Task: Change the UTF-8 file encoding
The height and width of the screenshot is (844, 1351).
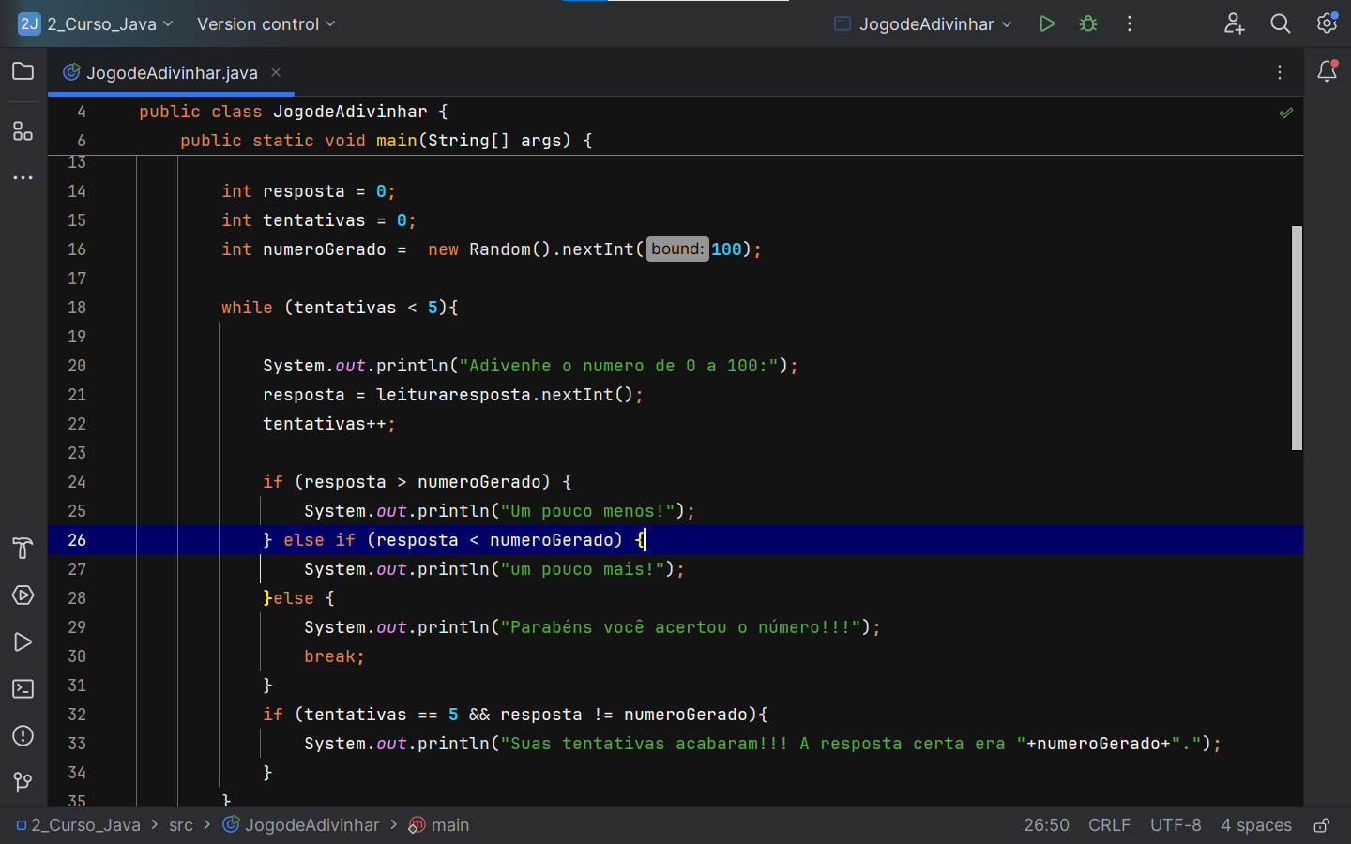Action: (1176, 825)
